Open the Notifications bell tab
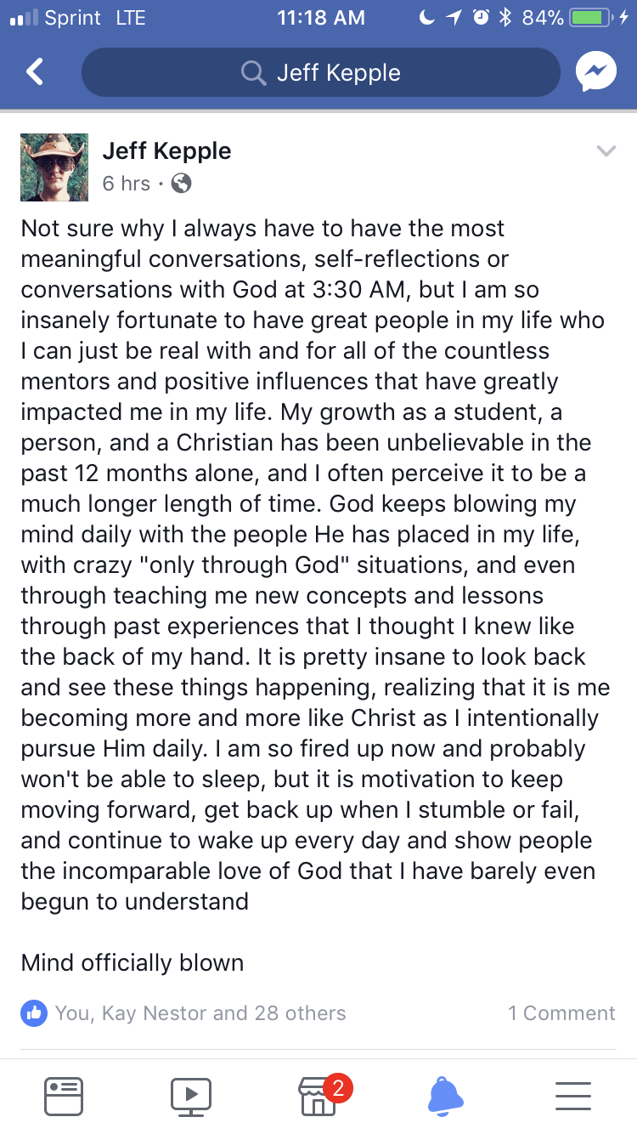Viewport: 637px width, 1134px height. (445, 1095)
